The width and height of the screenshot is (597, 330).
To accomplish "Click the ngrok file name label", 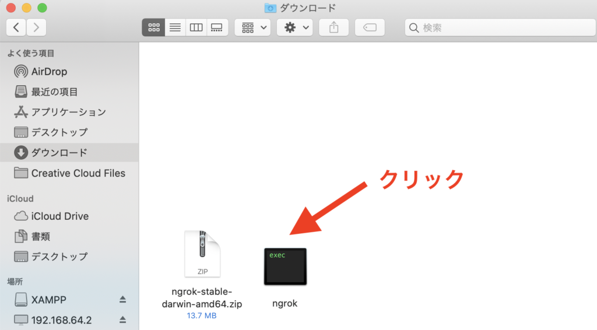I will point(285,303).
